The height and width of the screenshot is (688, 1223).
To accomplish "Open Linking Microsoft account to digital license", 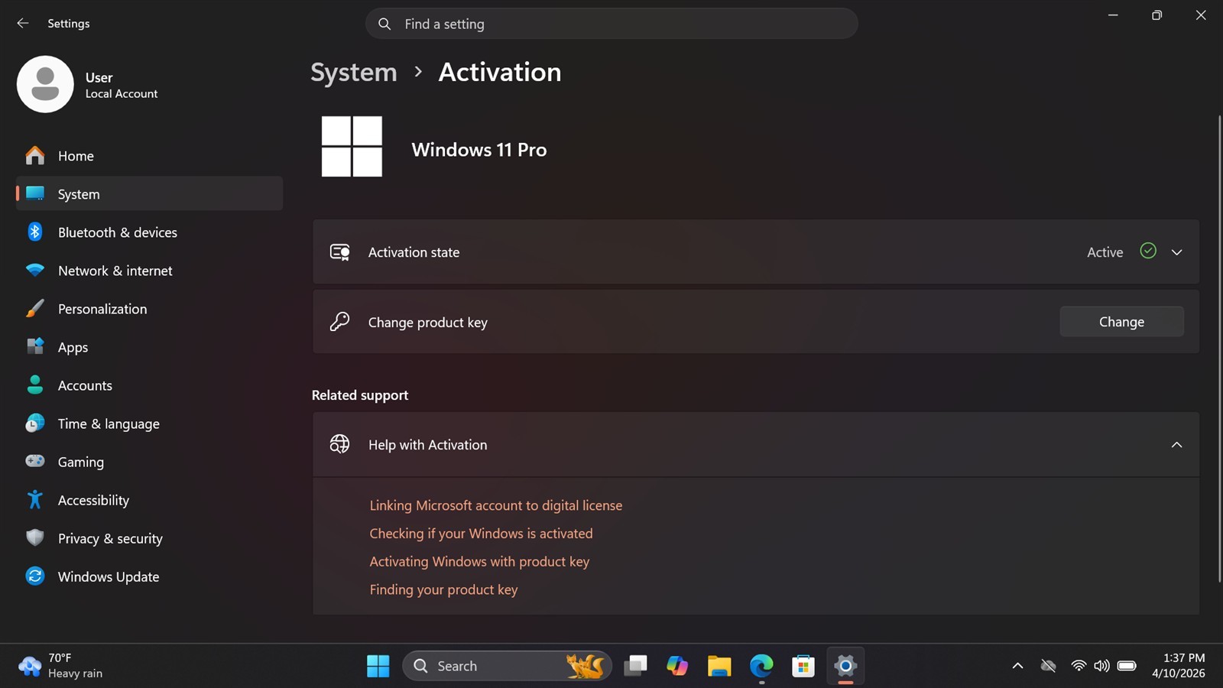I will pyautogui.click(x=495, y=505).
